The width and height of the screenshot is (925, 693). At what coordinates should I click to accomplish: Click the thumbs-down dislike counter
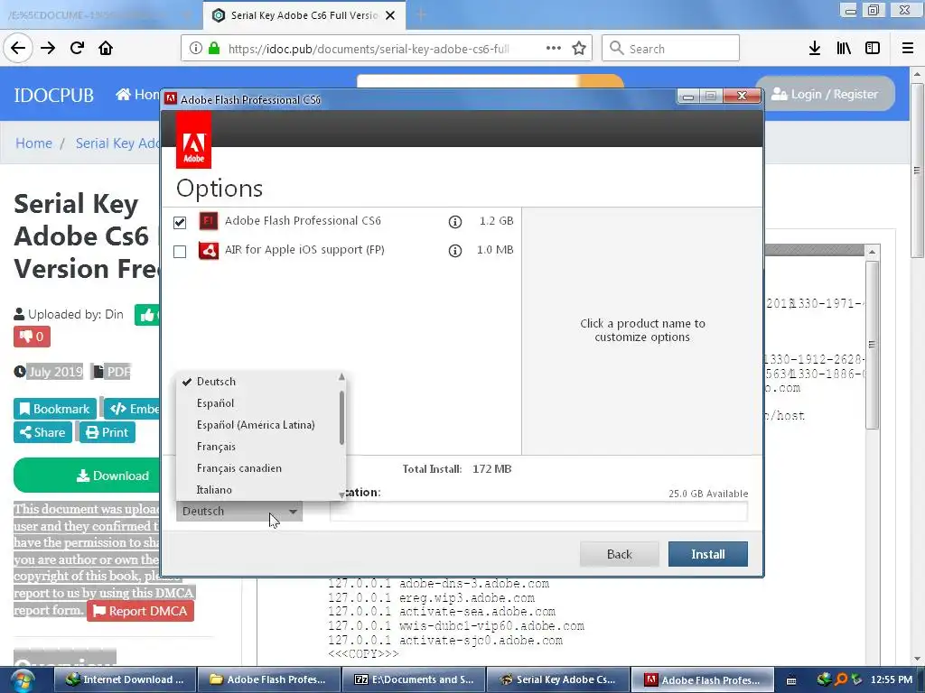[32, 337]
